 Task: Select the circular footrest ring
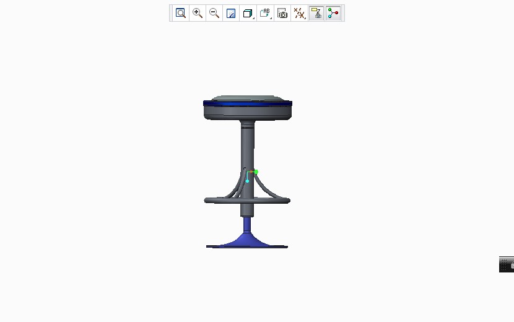click(x=247, y=201)
